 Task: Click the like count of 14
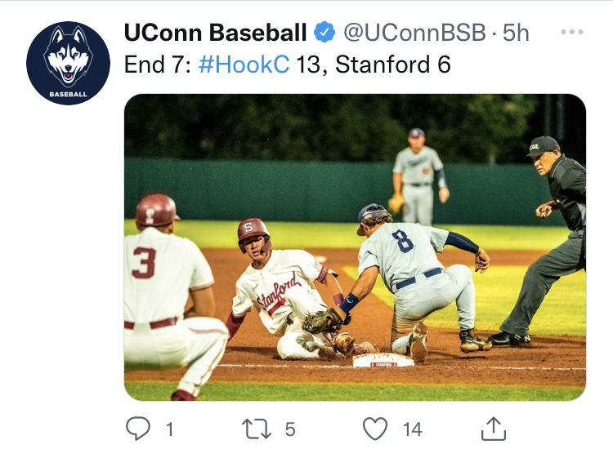[x=413, y=429]
